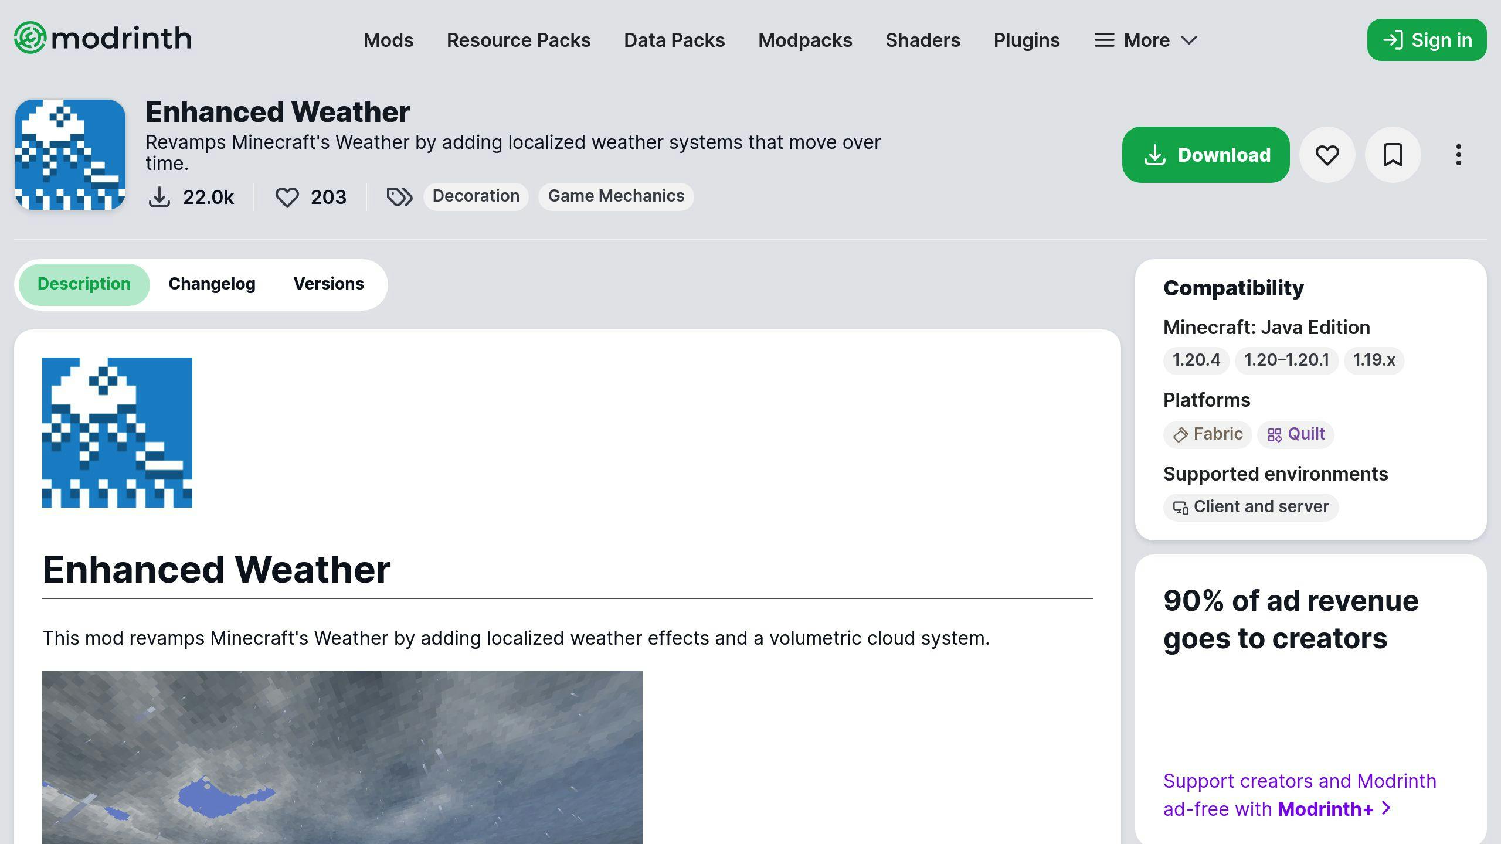Viewport: 1501px width, 844px height.
Task: Click the project summary text under the title
Action: (x=513, y=152)
